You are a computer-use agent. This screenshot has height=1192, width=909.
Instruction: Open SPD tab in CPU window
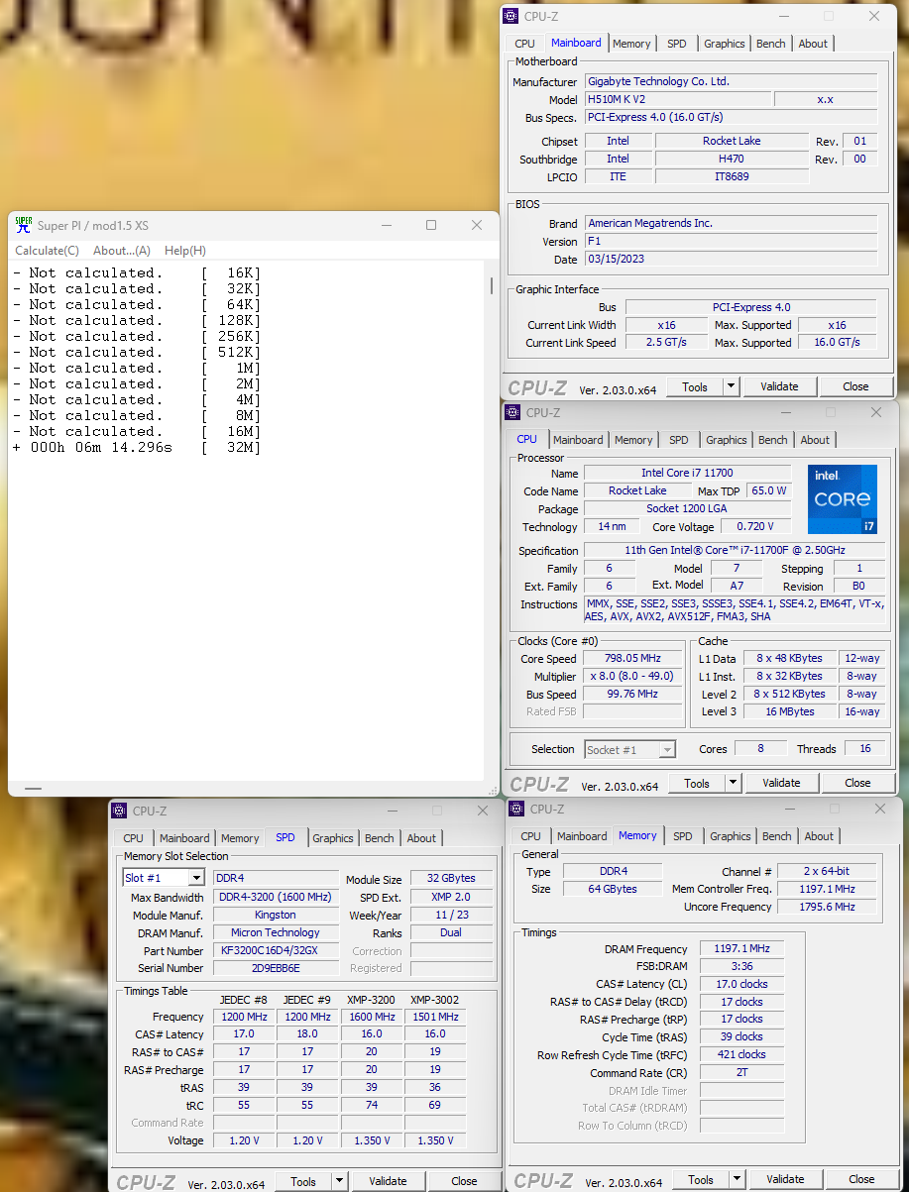[679, 440]
